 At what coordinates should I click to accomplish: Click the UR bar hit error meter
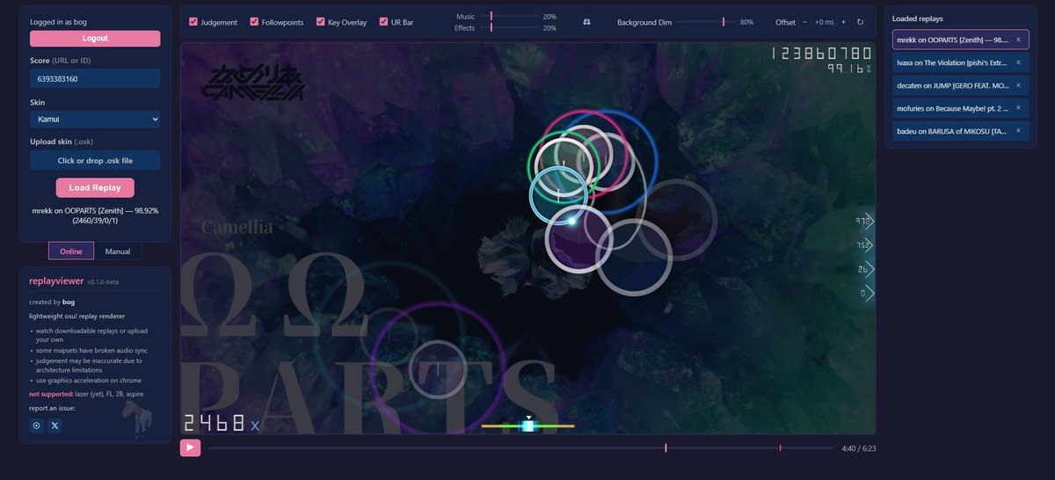click(527, 425)
